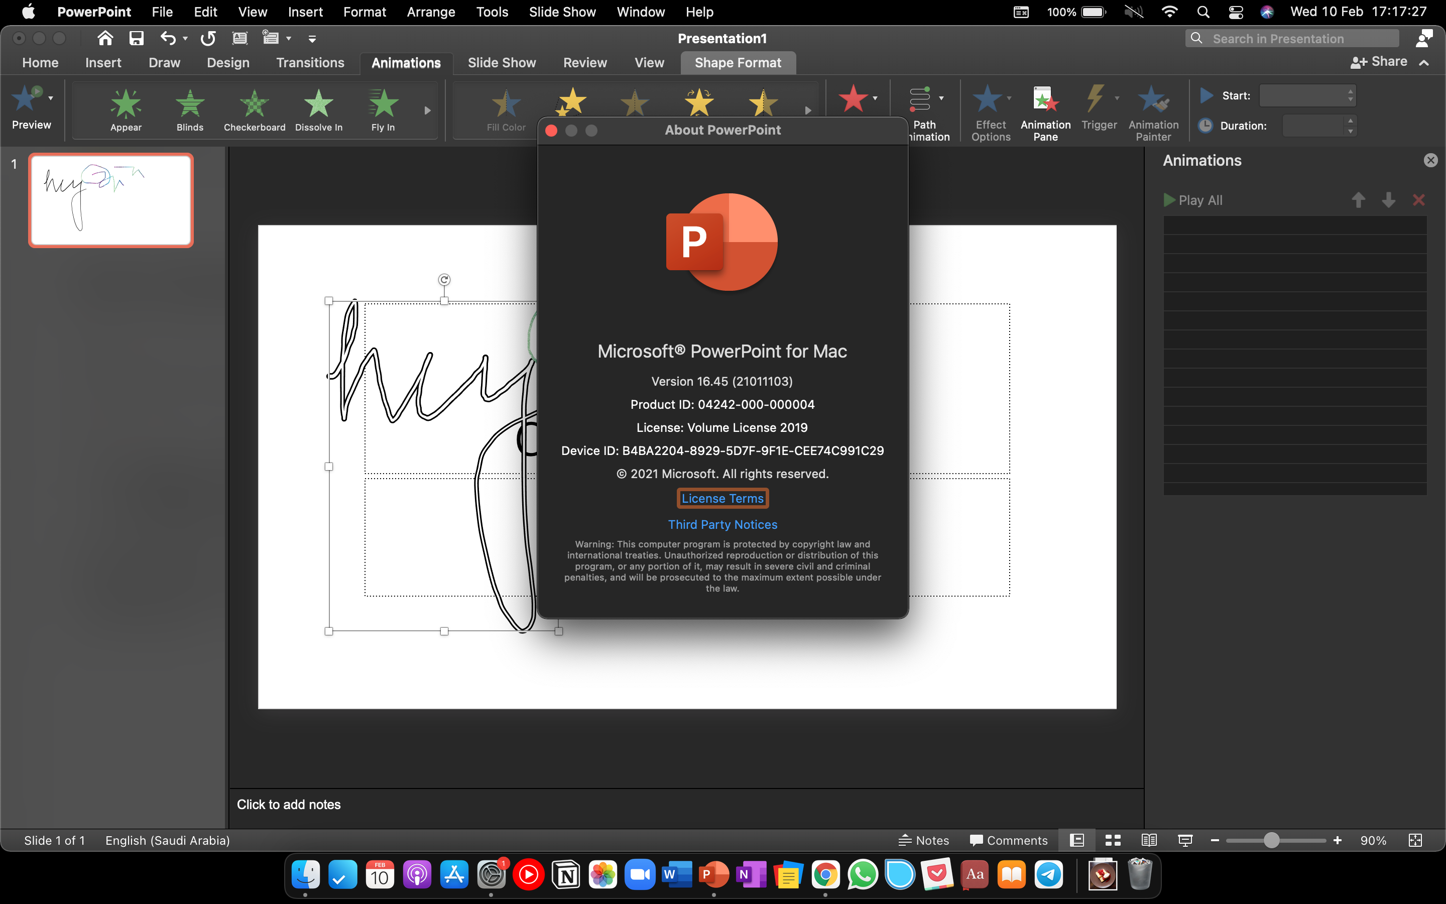Click the zoom slider handle
This screenshot has width=1446, height=904.
1271,840
